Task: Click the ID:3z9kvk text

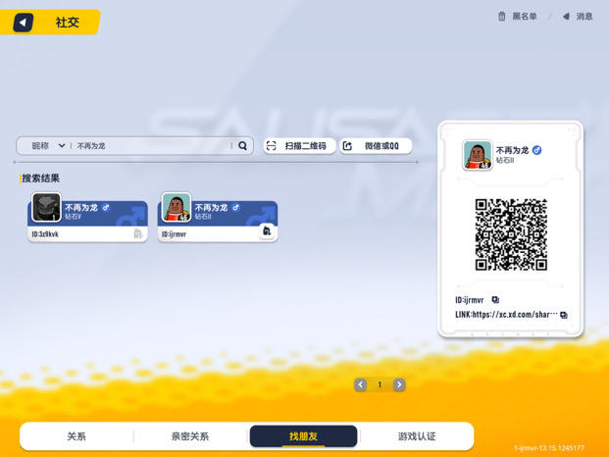Action: pos(45,234)
